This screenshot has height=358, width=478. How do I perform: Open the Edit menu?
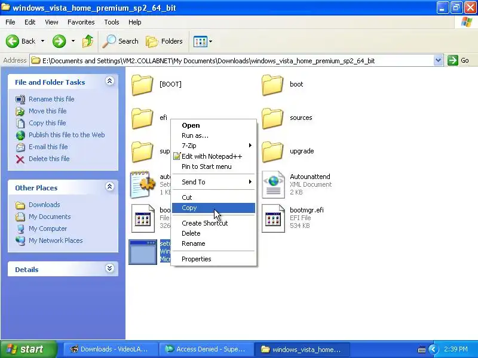30,22
